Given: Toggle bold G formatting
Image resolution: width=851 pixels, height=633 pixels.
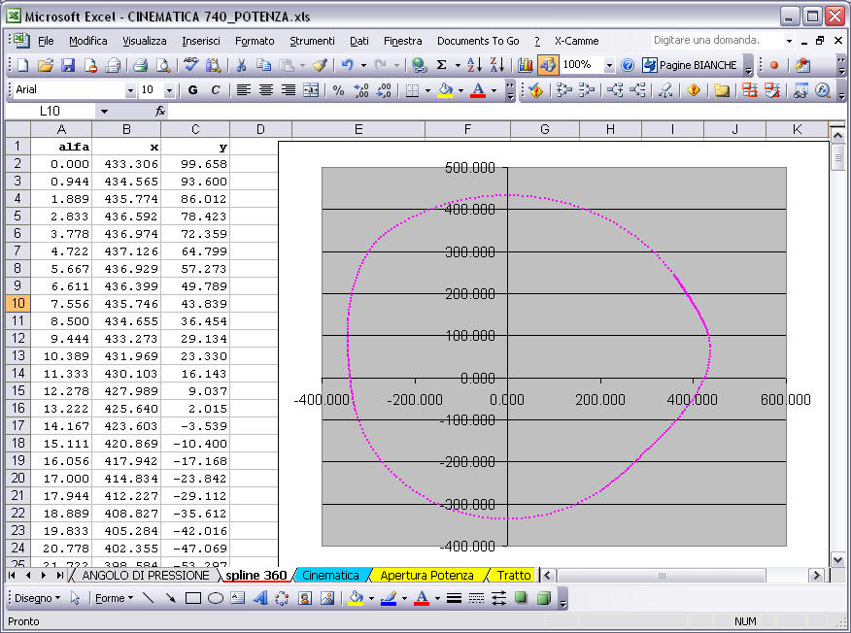Looking at the screenshot, I should click(x=192, y=90).
